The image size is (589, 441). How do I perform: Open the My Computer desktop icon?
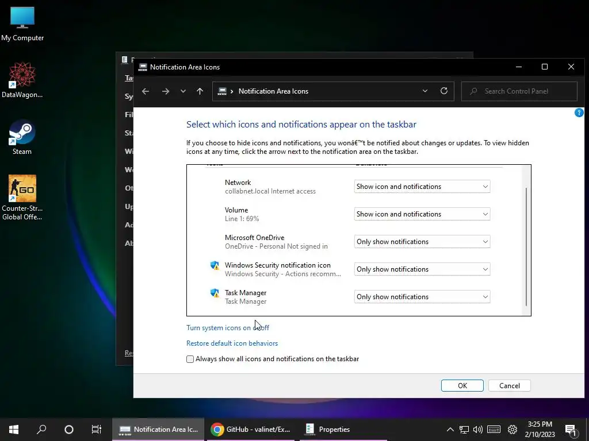tap(22, 24)
